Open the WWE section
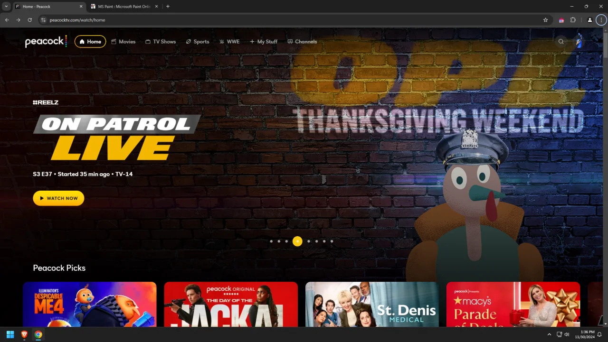The width and height of the screenshot is (608, 342). pyautogui.click(x=229, y=42)
